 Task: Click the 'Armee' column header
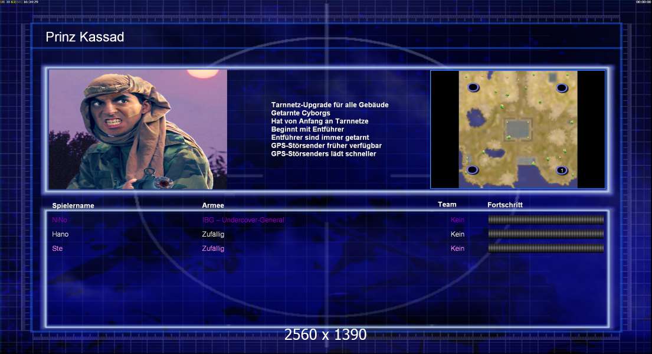(x=213, y=205)
